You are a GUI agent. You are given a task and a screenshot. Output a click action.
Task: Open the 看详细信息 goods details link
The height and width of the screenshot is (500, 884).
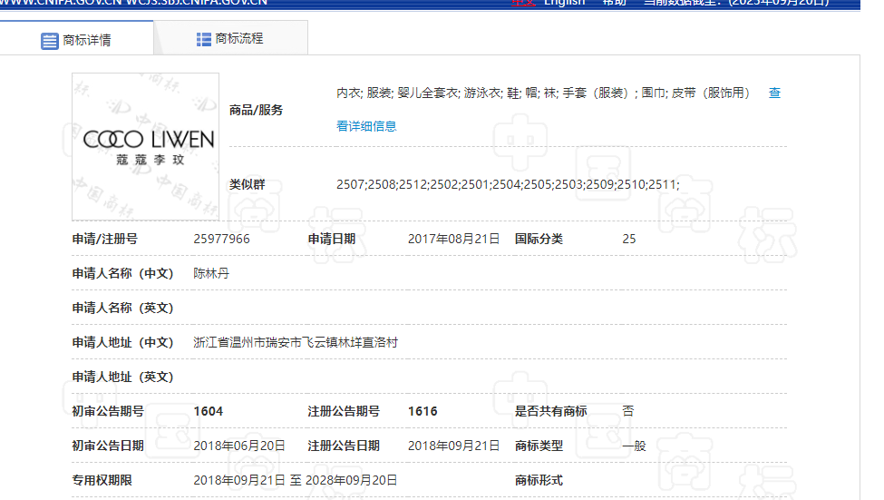click(x=366, y=126)
